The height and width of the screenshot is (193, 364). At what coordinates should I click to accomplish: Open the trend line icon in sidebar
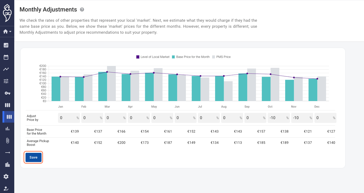coord(6,69)
